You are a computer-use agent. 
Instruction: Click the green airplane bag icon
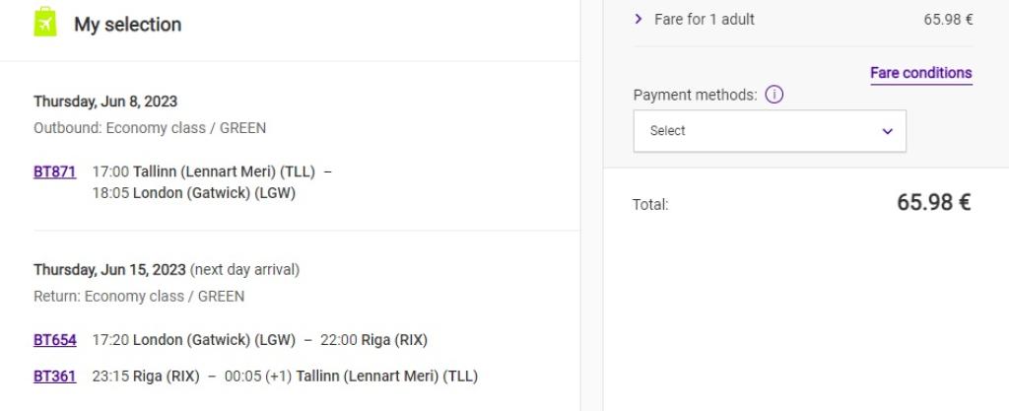pos(45,22)
